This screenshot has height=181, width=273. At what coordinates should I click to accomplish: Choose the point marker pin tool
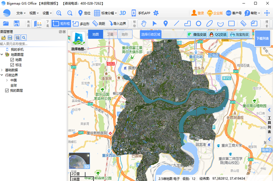(x=166, y=23)
